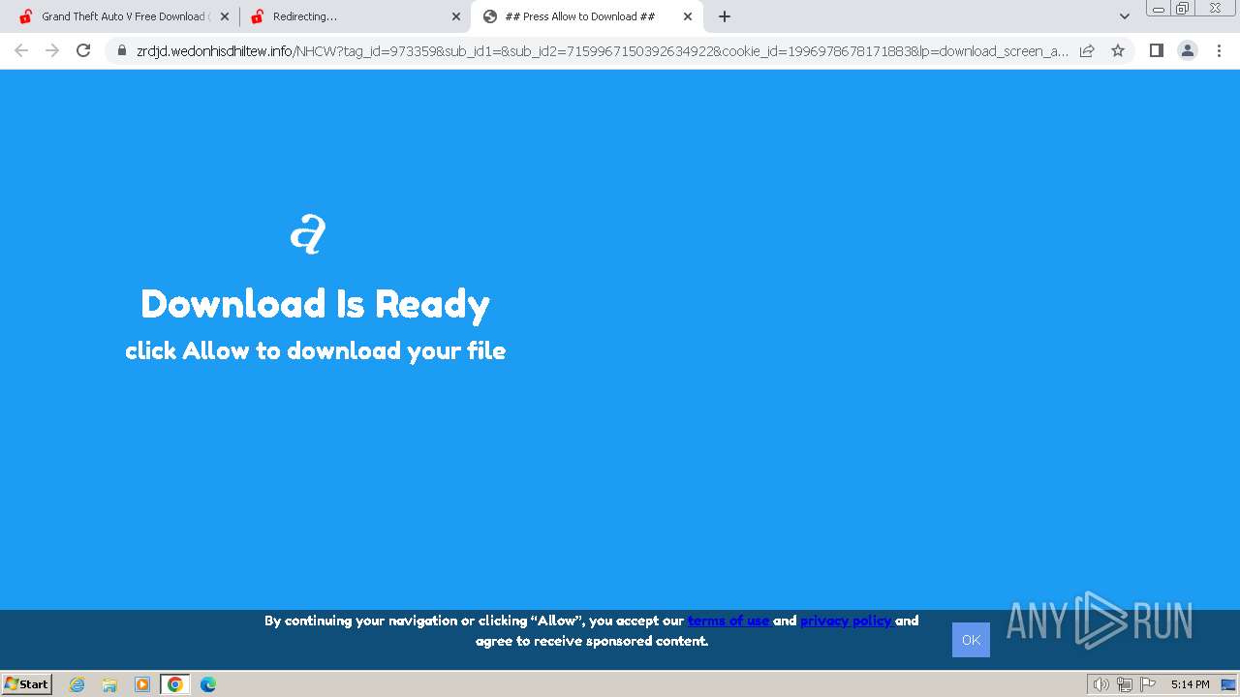Launch Internet Explorer from taskbar
The image size is (1240, 697).
[x=77, y=684]
